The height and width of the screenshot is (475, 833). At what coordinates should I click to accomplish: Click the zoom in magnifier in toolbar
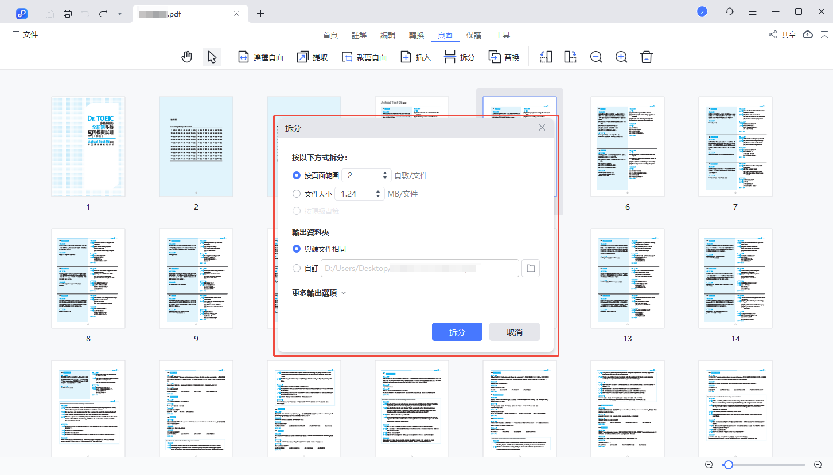621,57
